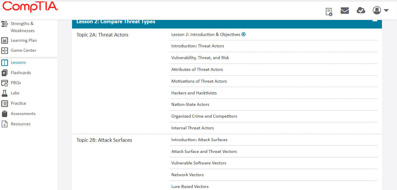397x190 pixels.
Task: Check messages via the envelope icon
Action: tap(344, 10)
